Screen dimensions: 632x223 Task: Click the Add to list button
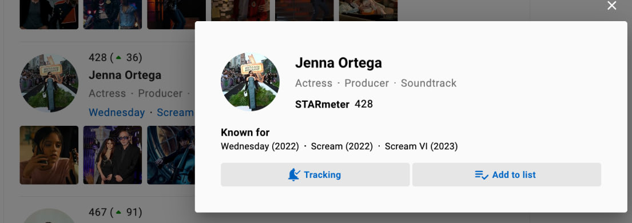pyautogui.click(x=507, y=174)
